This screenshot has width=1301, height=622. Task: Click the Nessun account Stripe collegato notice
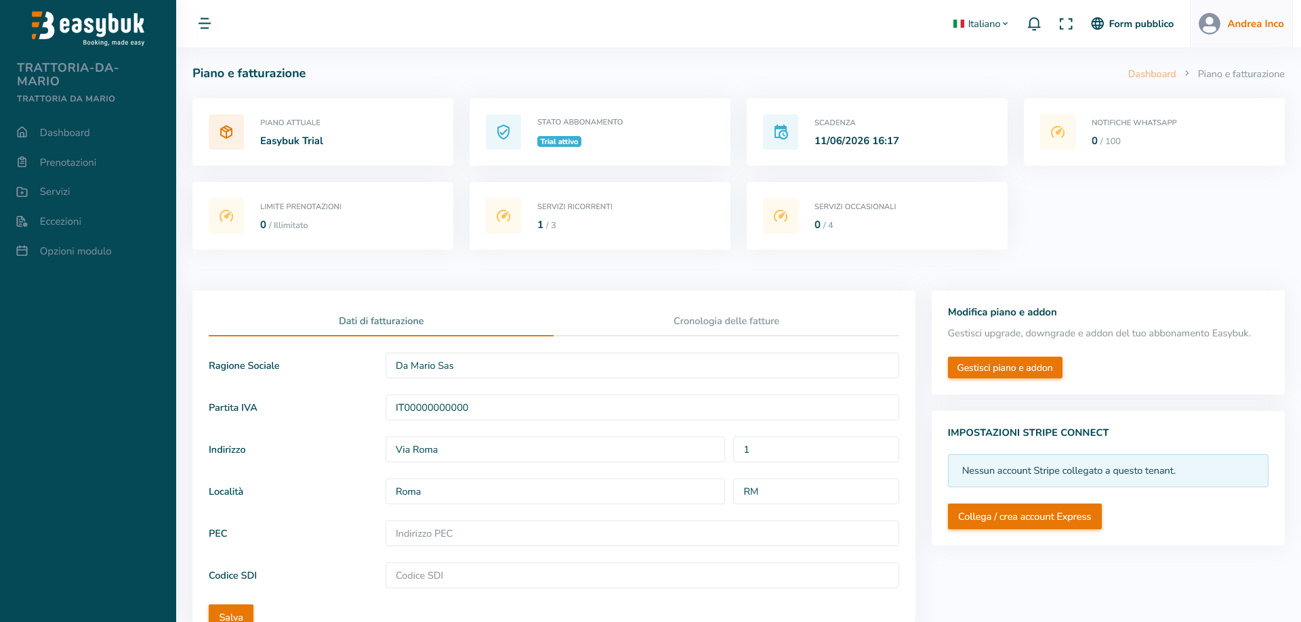(1108, 470)
